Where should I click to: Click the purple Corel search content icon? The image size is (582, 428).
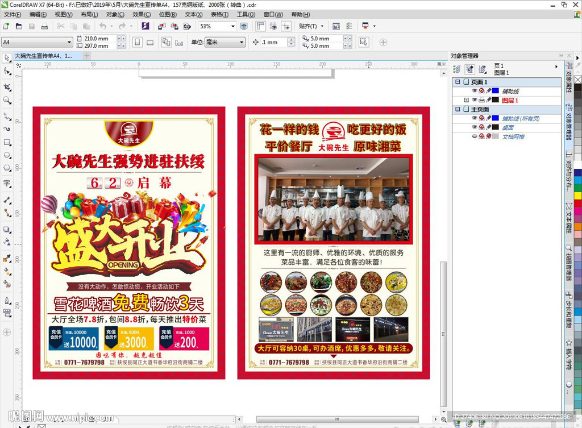coord(145,26)
